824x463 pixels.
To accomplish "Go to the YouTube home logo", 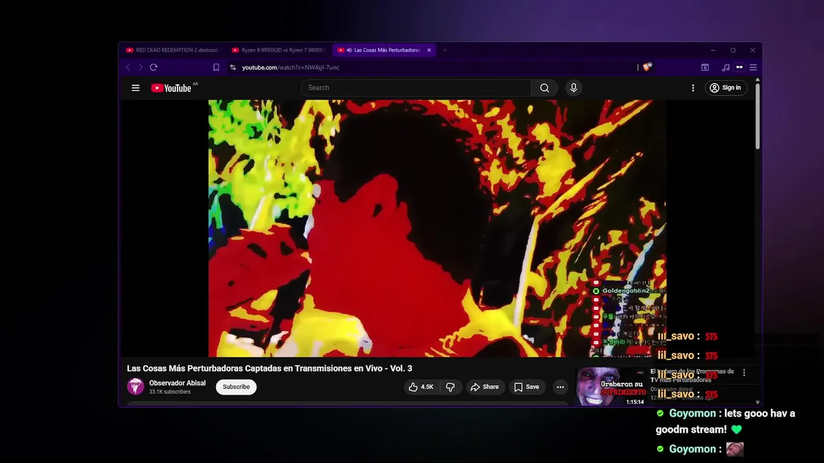I will pyautogui.click(x=171, y=88).
